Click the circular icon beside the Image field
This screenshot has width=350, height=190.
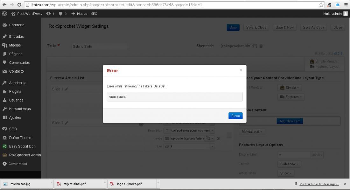218,138
